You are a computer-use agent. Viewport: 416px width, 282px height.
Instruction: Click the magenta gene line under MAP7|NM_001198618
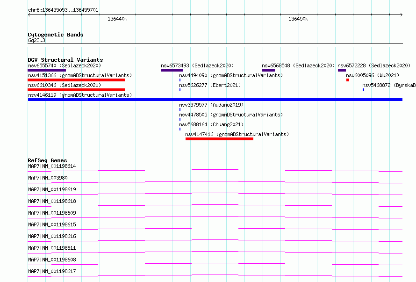[x=215, y=205]
